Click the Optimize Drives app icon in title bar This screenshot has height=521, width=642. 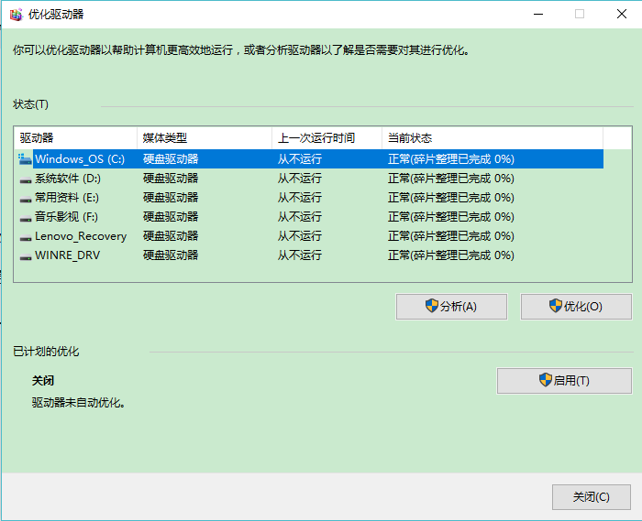17,15
